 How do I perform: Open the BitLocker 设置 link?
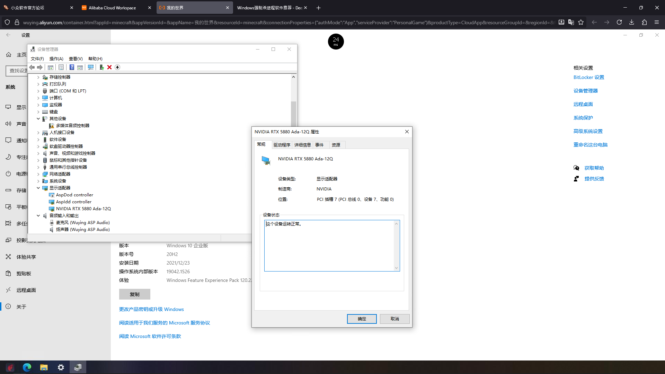tap(588, 77)
